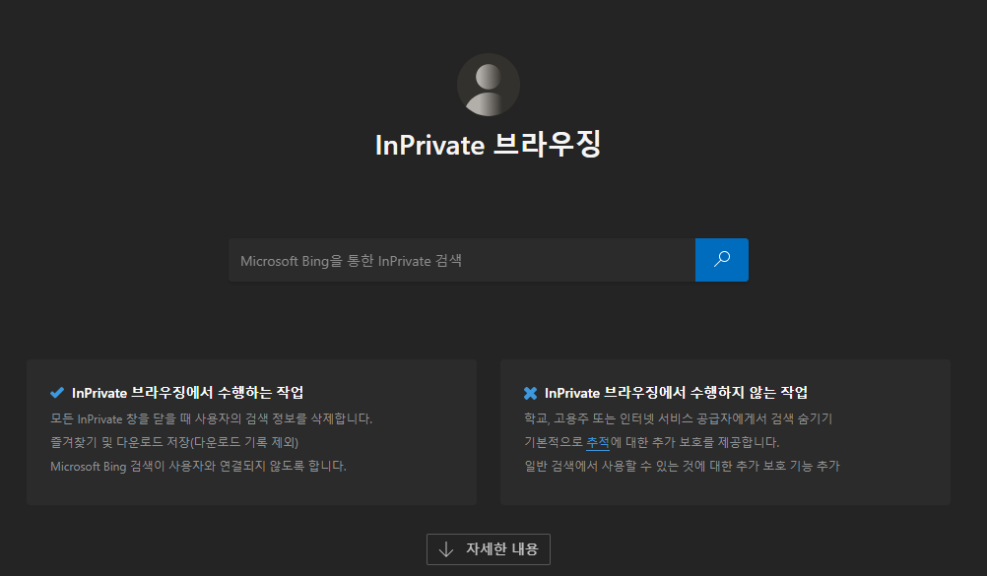The height and width of the screenshot is (576, 987).
Task: Click text '학교, 고용주 또는 인터넷 서비스 공급자에게서 검색 숨기기'
Action: coord(678,418)
